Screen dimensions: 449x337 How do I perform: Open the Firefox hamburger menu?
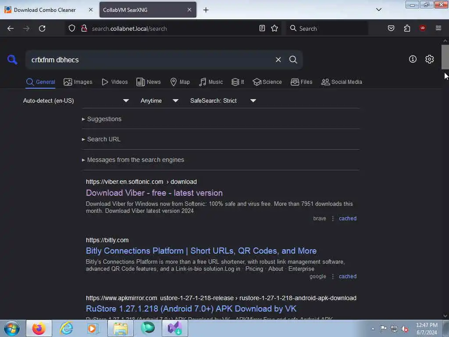tap(438, 28)
